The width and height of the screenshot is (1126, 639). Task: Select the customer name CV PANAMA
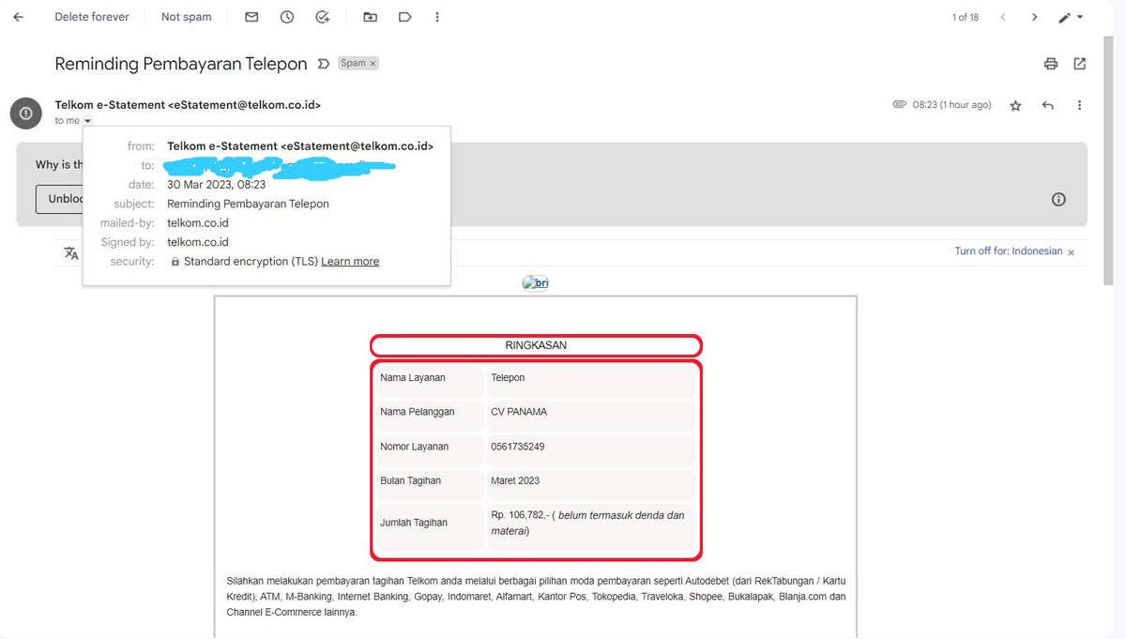(519, 412)
